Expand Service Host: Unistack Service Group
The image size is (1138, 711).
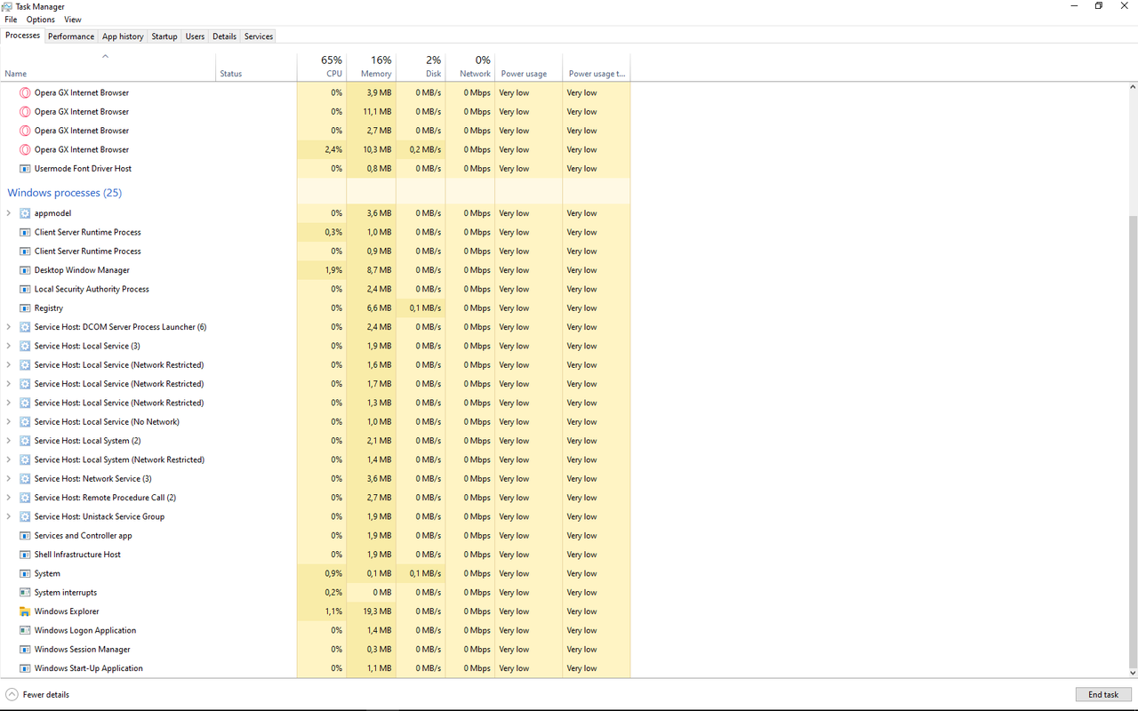pos(9,516)
